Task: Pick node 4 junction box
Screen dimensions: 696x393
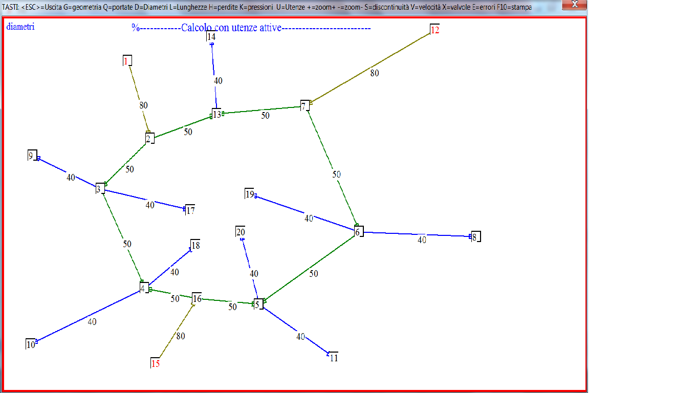Action: (144, 288)
